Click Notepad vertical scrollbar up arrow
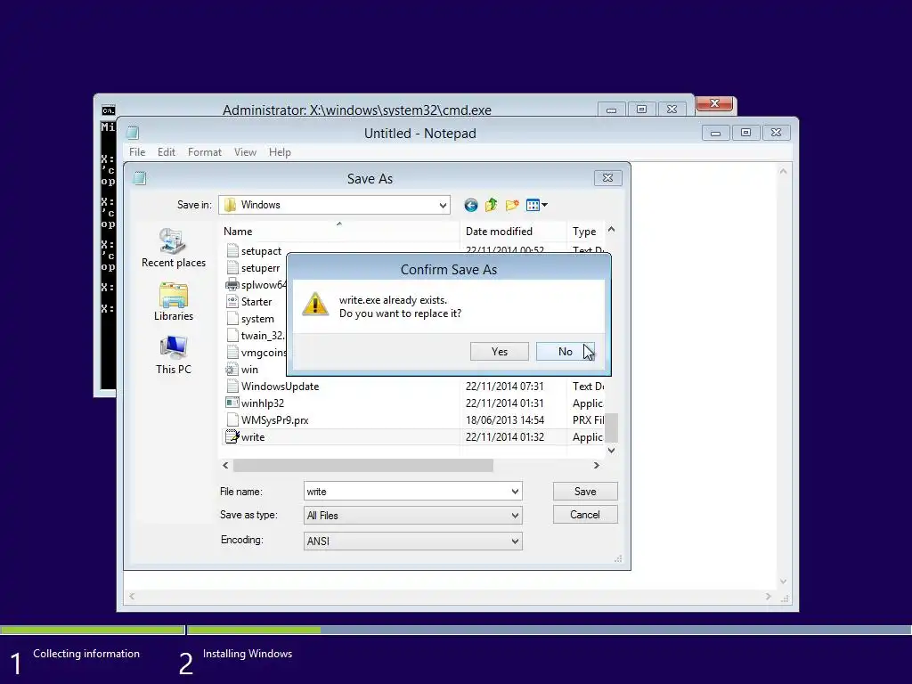912x684 pixels. point(783,172)
